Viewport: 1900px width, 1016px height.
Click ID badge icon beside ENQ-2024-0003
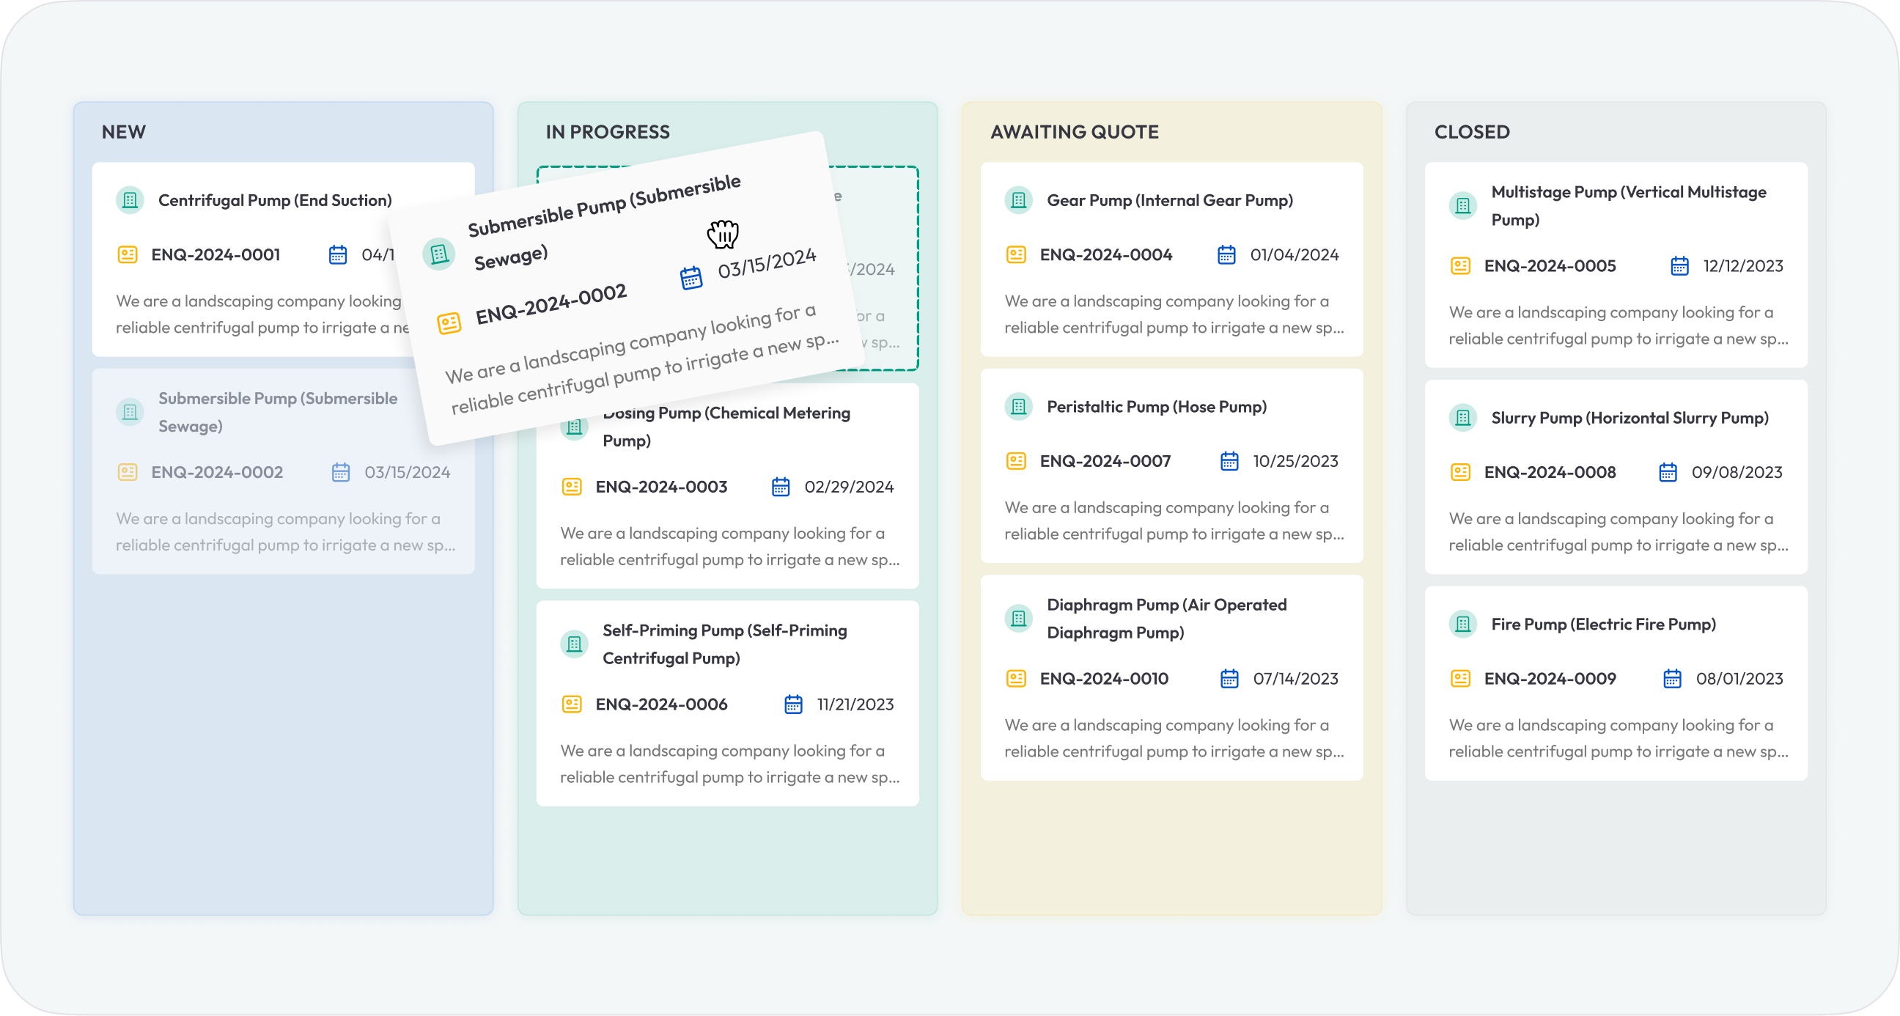[572, 487]
